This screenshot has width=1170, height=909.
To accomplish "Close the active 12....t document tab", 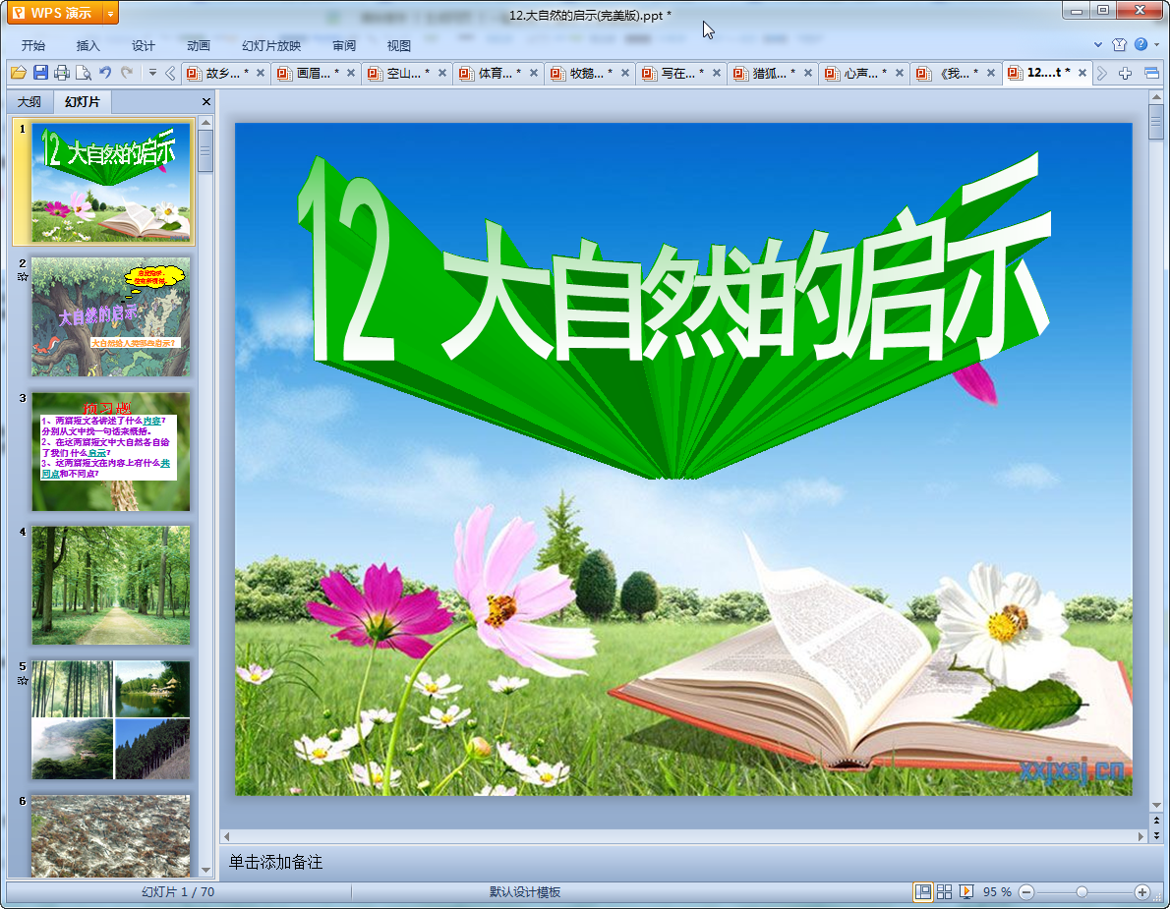I will [1082, 73].
